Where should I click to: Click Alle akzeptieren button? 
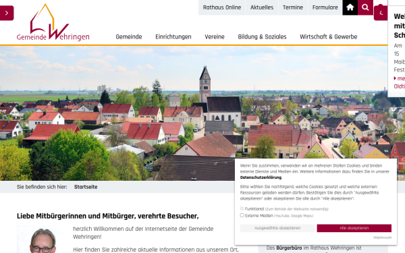[354, 228]
